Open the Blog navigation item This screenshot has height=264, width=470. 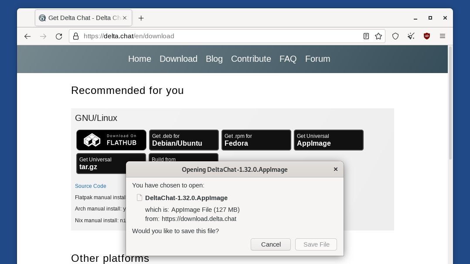coord(214,59)
